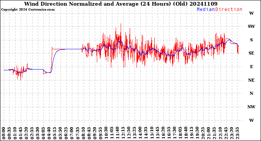261x141 pixels.
Task: Click the '06:25' time label
Action: click(66, 133)
